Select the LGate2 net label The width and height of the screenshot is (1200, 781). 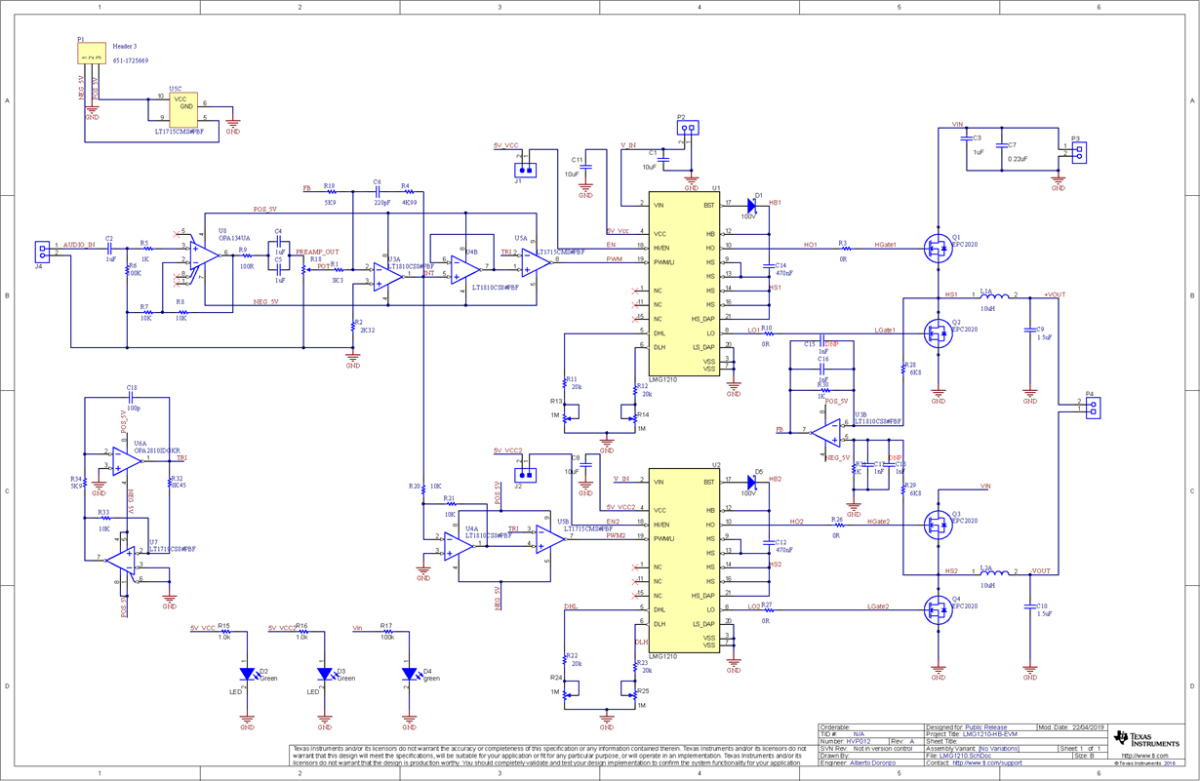[878, 606]
